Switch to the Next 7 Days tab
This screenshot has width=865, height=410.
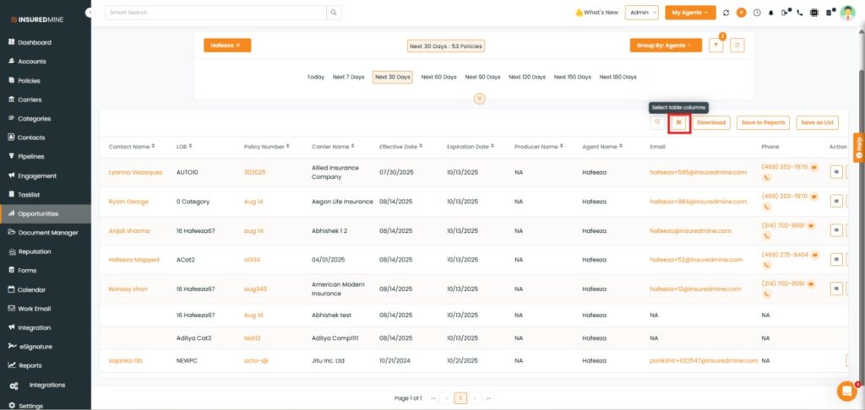(x=348, y=77)
